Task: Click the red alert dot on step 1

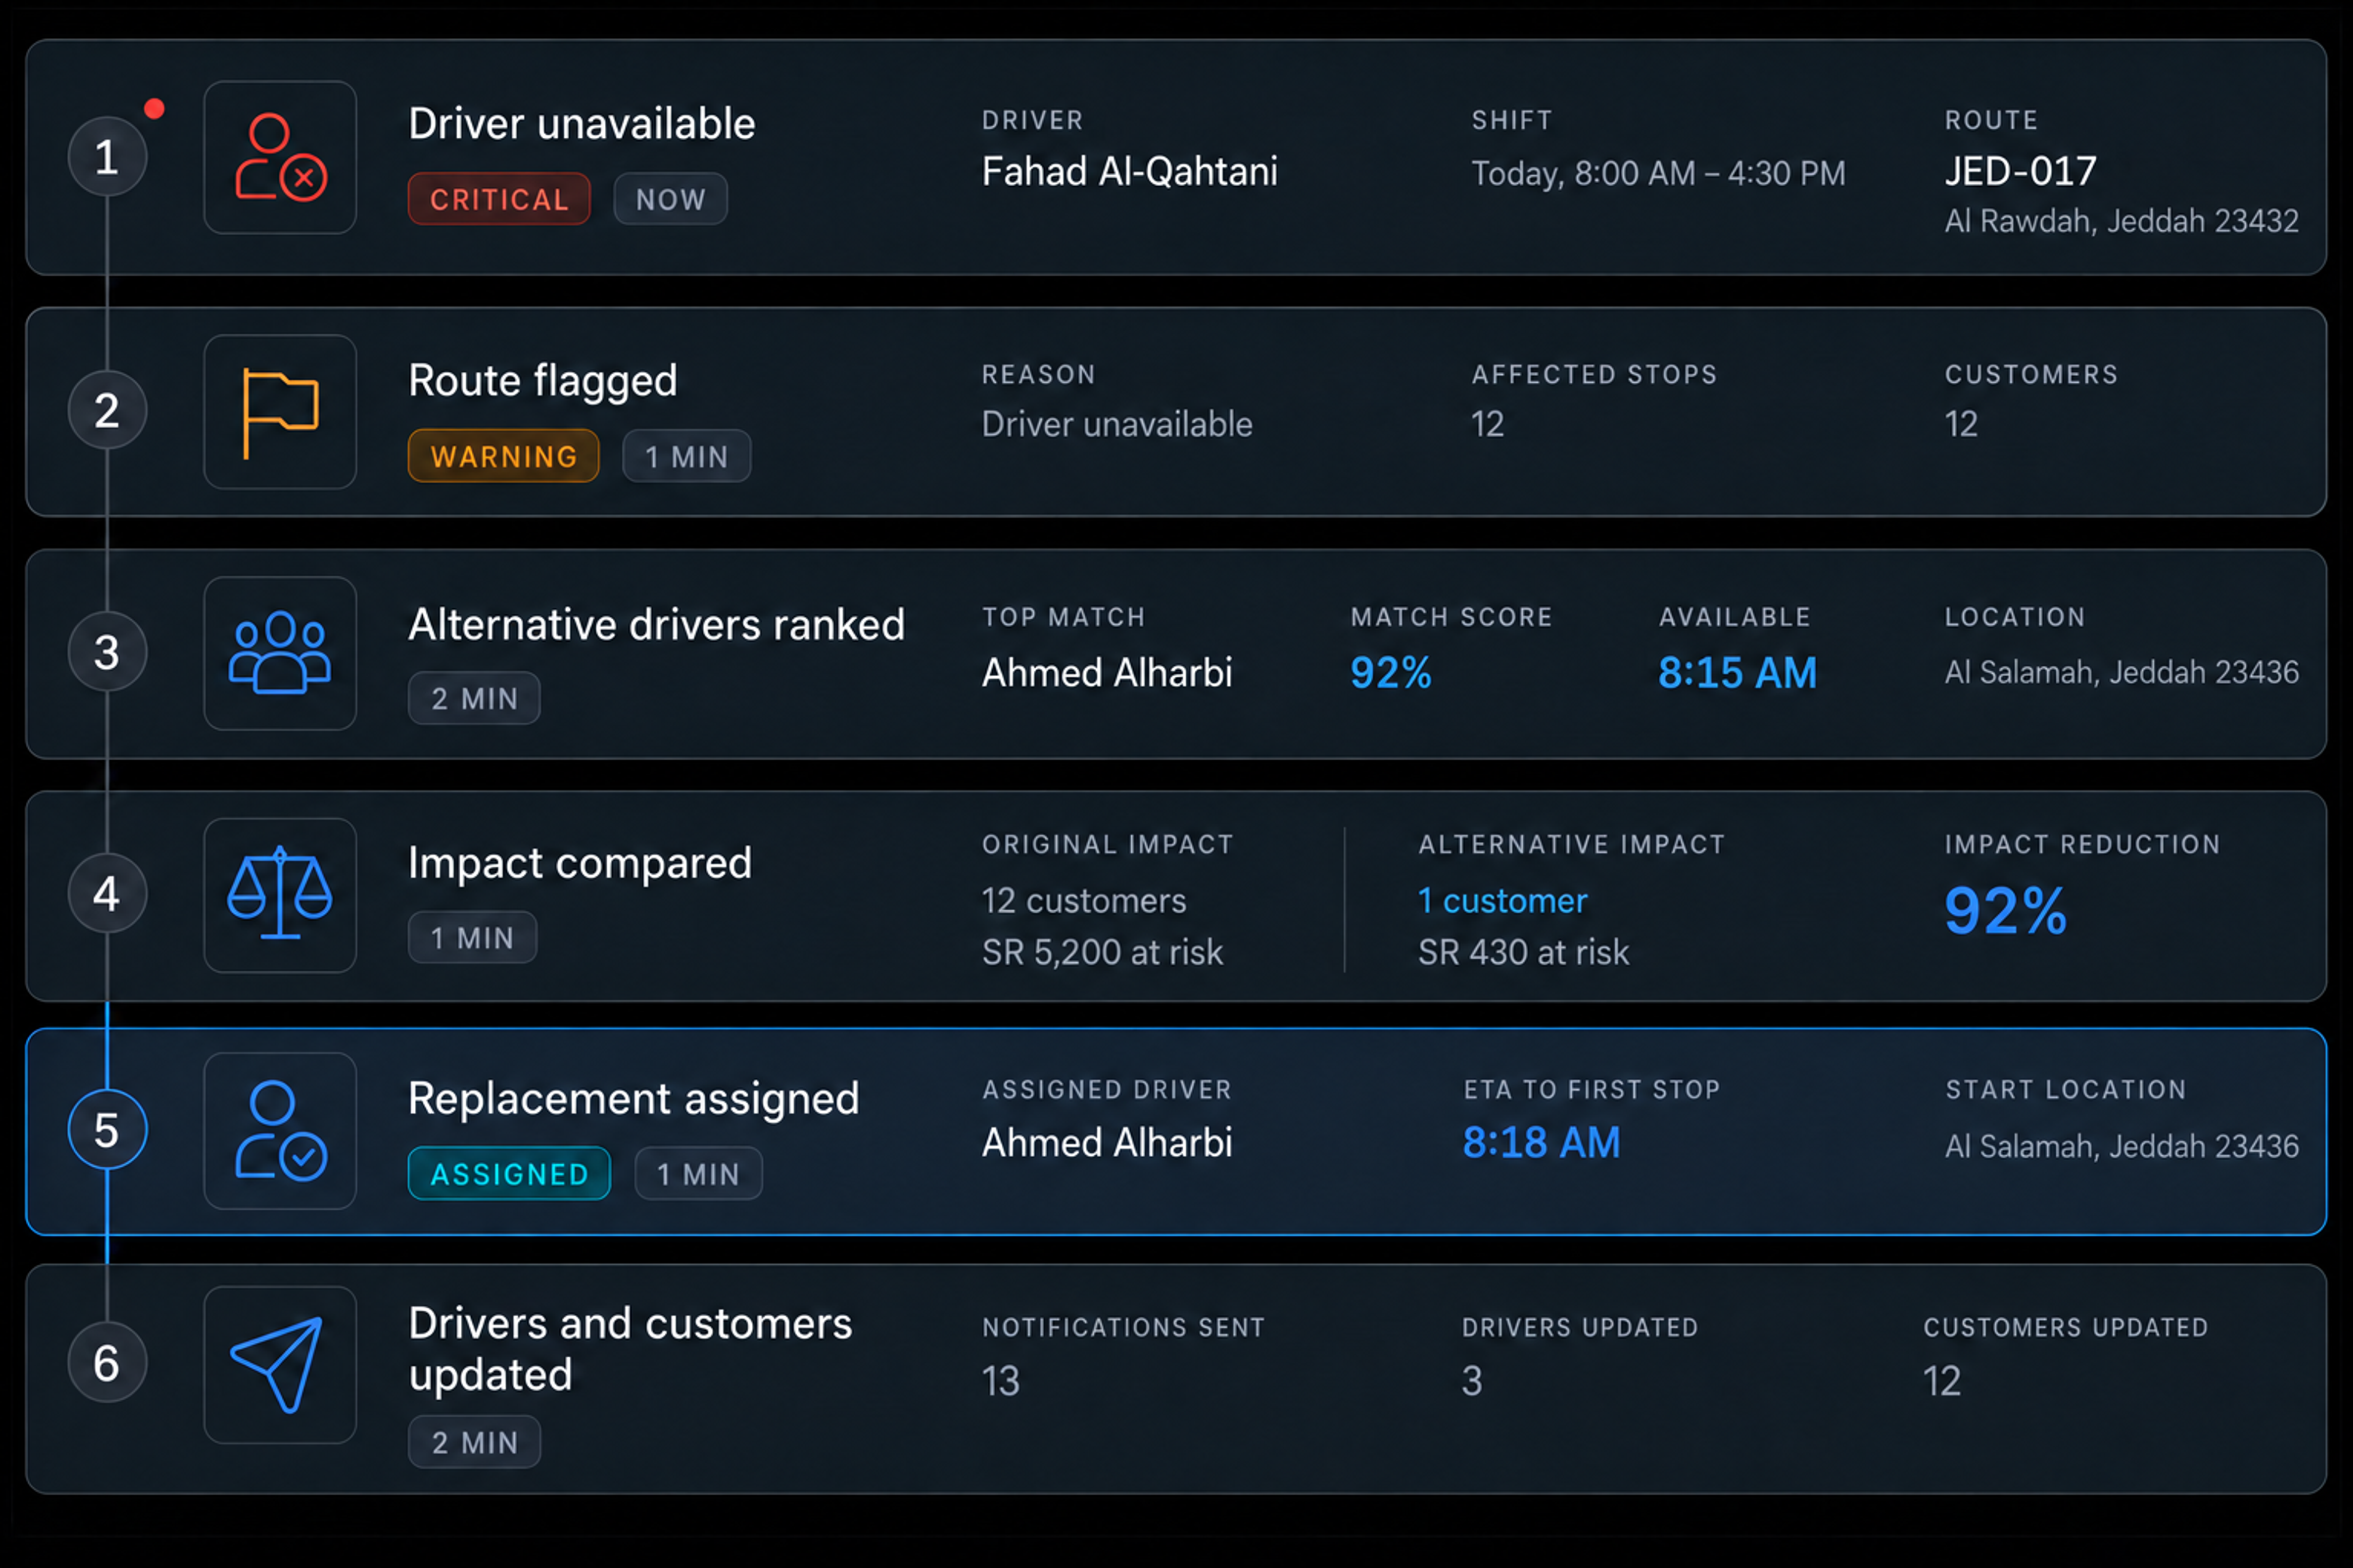Action: point(154,109)
